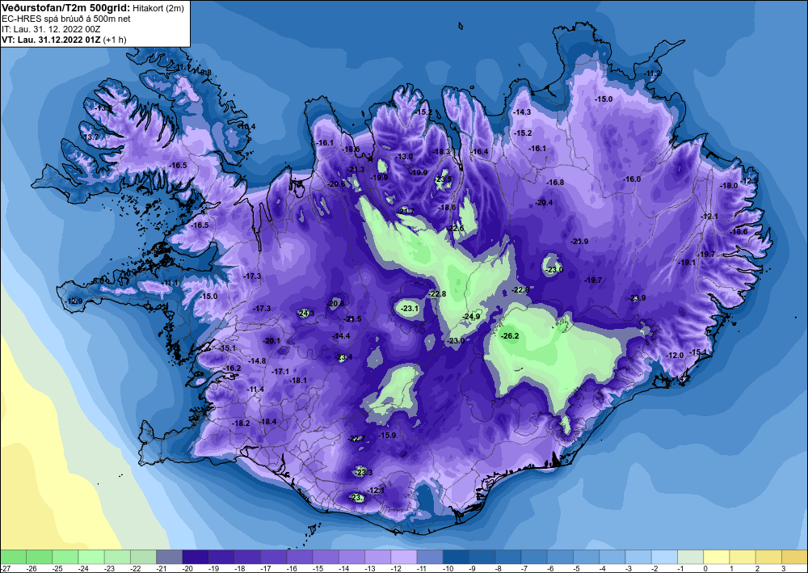Click the -11.1 temperature label on Snæfellsnes

pyautogui.click(x=170, y=283)
